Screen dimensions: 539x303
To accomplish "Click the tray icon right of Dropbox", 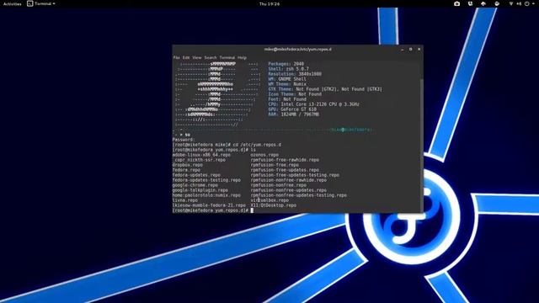I will [x=497, y=3].
